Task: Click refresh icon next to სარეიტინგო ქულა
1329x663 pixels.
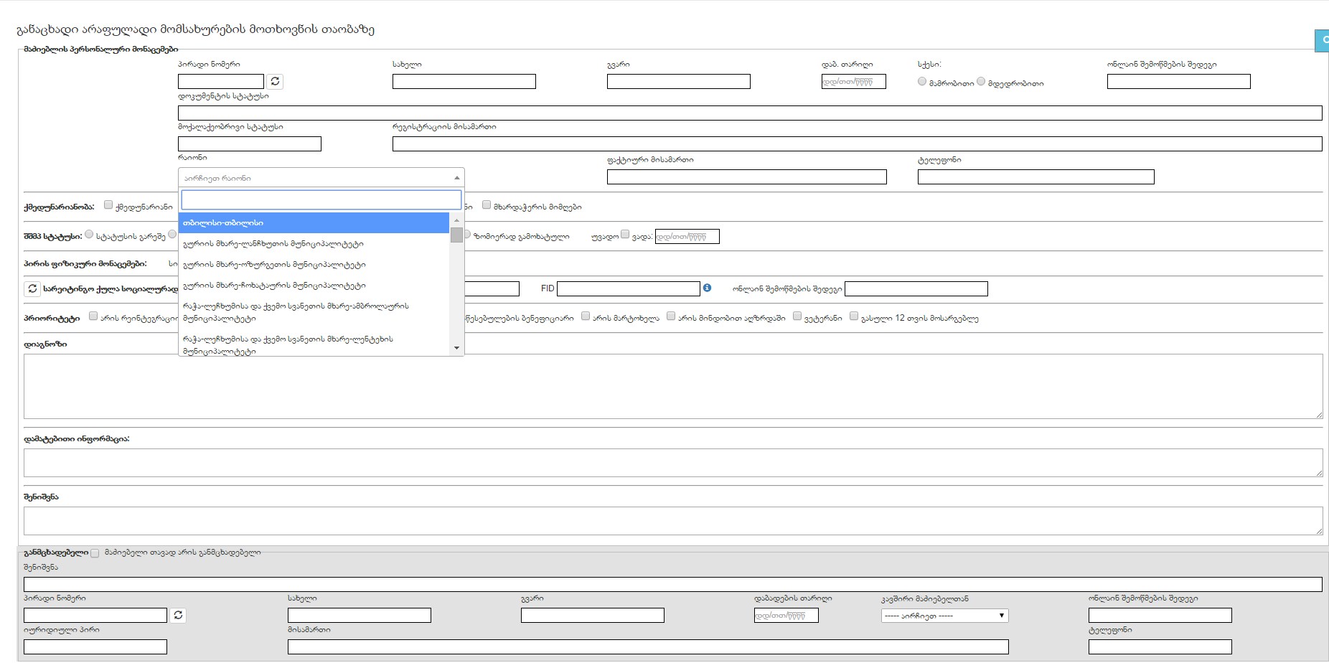Action: click(32, 288)
